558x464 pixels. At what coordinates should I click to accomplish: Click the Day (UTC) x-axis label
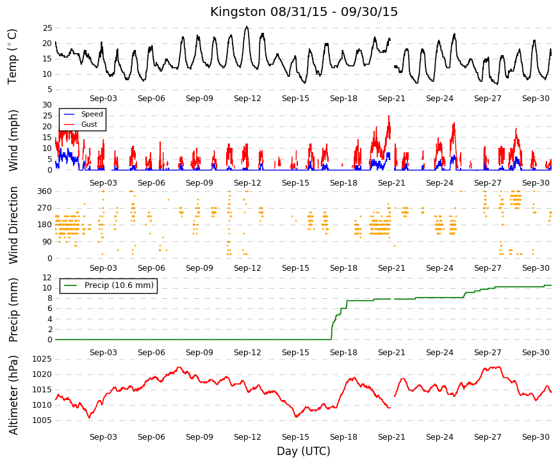304,451
